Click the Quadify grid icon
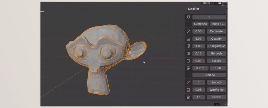The height and width of the screenshot is (108, 268). coord(188,39)
